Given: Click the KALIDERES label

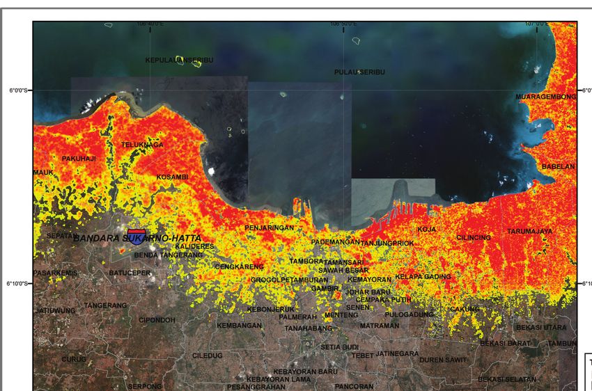Looking at the screenshot, I should coord(194,246).
